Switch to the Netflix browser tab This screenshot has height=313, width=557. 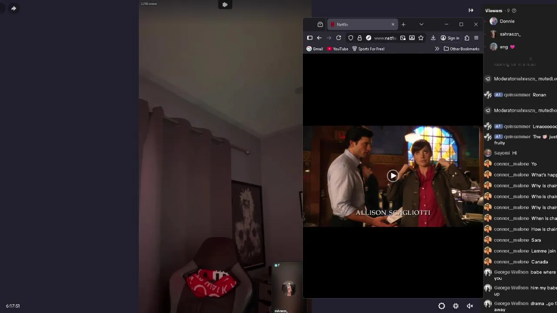click(x=361, y=24)
